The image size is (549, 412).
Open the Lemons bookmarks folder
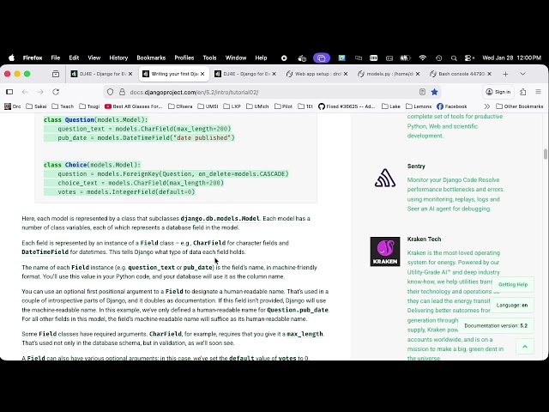(419, 106)
